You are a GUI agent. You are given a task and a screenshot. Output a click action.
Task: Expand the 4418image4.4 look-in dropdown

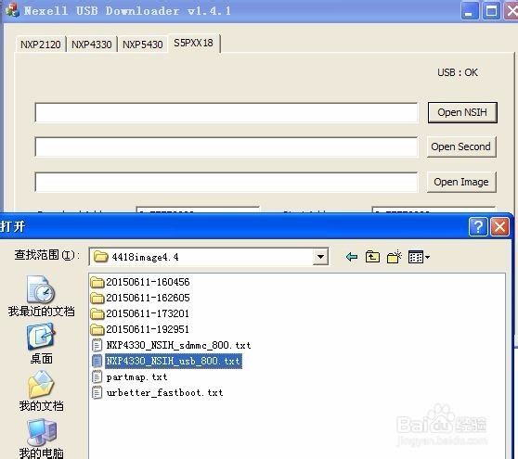(x=320, y=257)
